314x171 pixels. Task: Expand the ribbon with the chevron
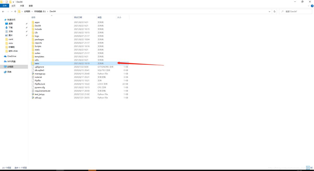309,5
